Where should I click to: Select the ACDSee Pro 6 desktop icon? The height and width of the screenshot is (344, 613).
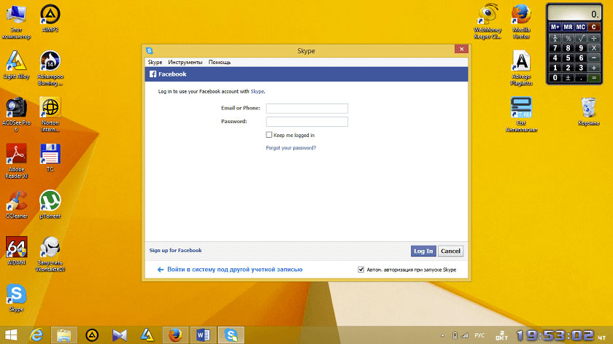[x=16, y=114]
